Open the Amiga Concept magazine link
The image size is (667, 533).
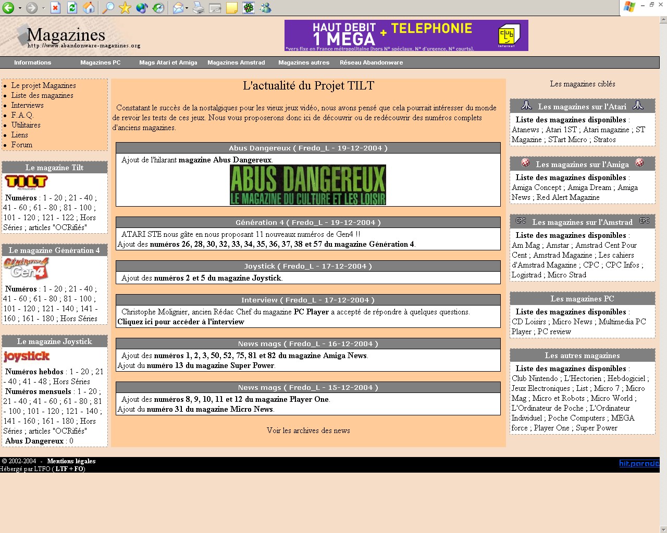(x=537, y=187)
